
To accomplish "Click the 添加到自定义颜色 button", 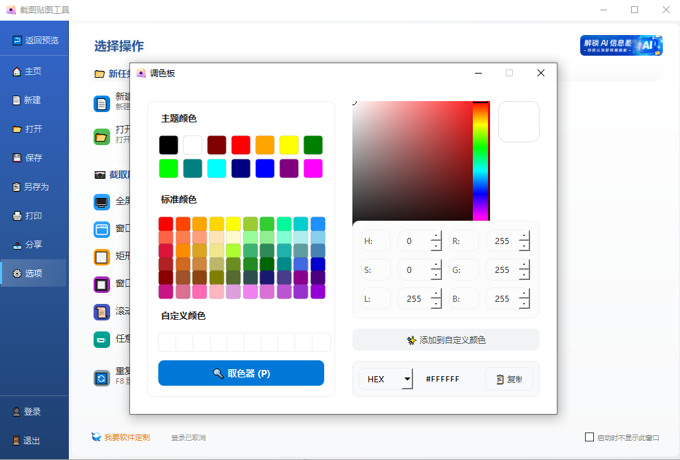I will point(445,340).
